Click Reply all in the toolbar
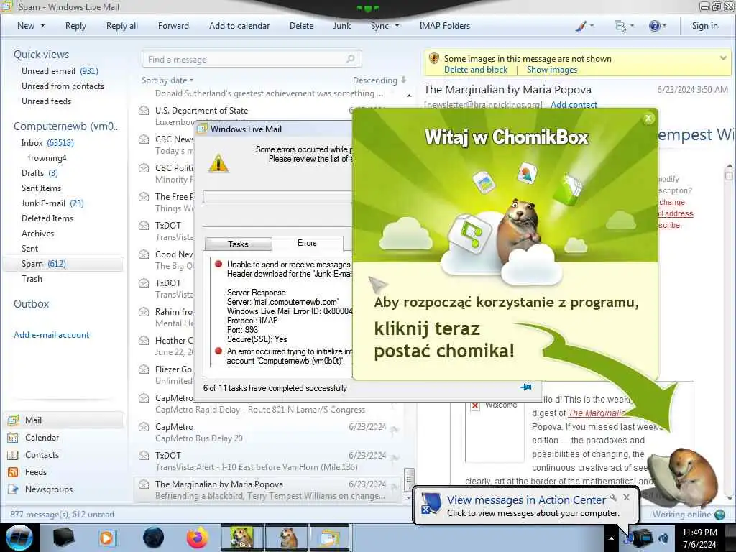This screenshot has width=736, height=552. [122, 26]
